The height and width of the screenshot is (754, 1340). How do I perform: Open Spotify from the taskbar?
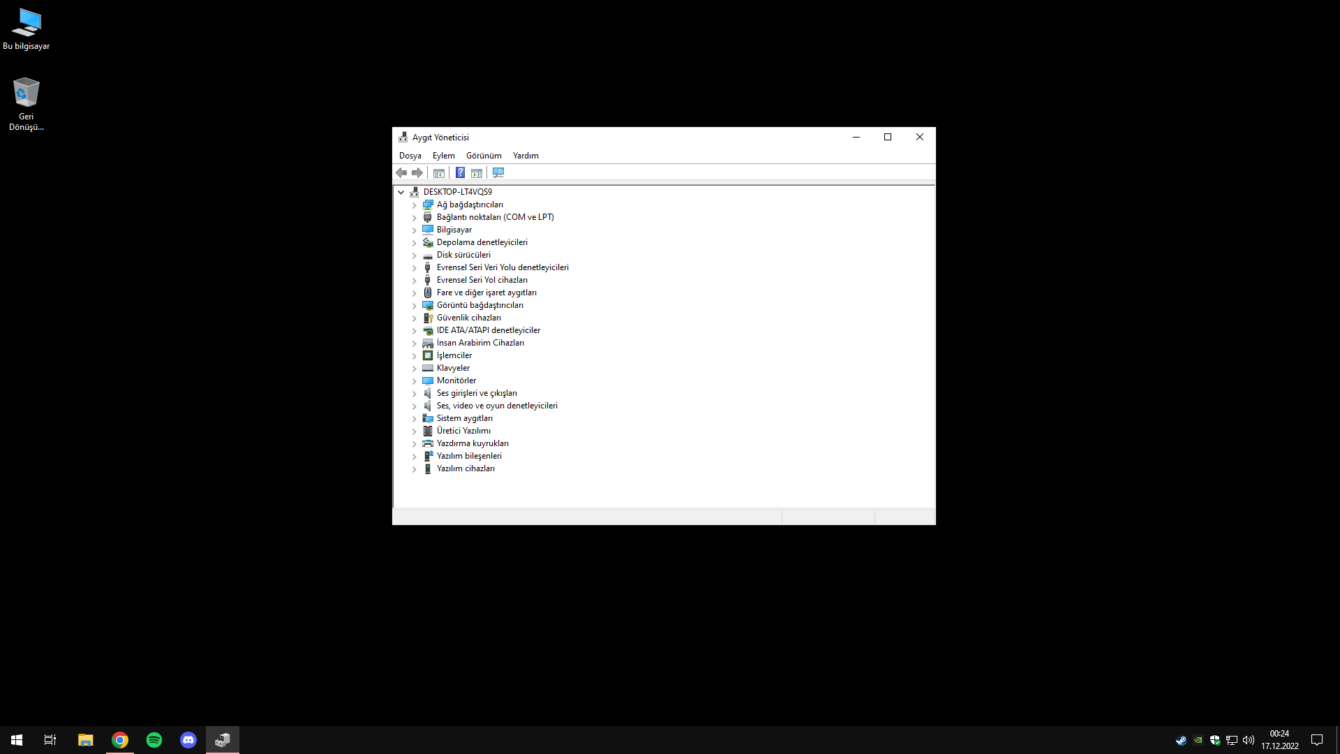(154, 740)
